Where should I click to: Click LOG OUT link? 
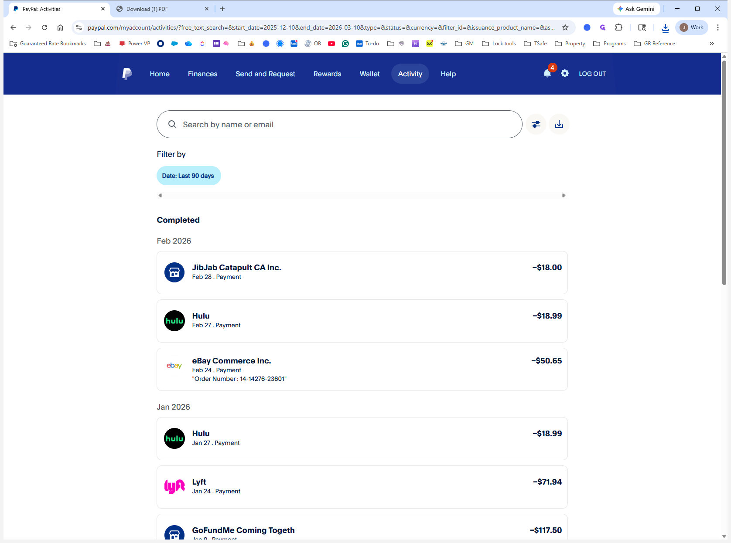click(592, 74)
